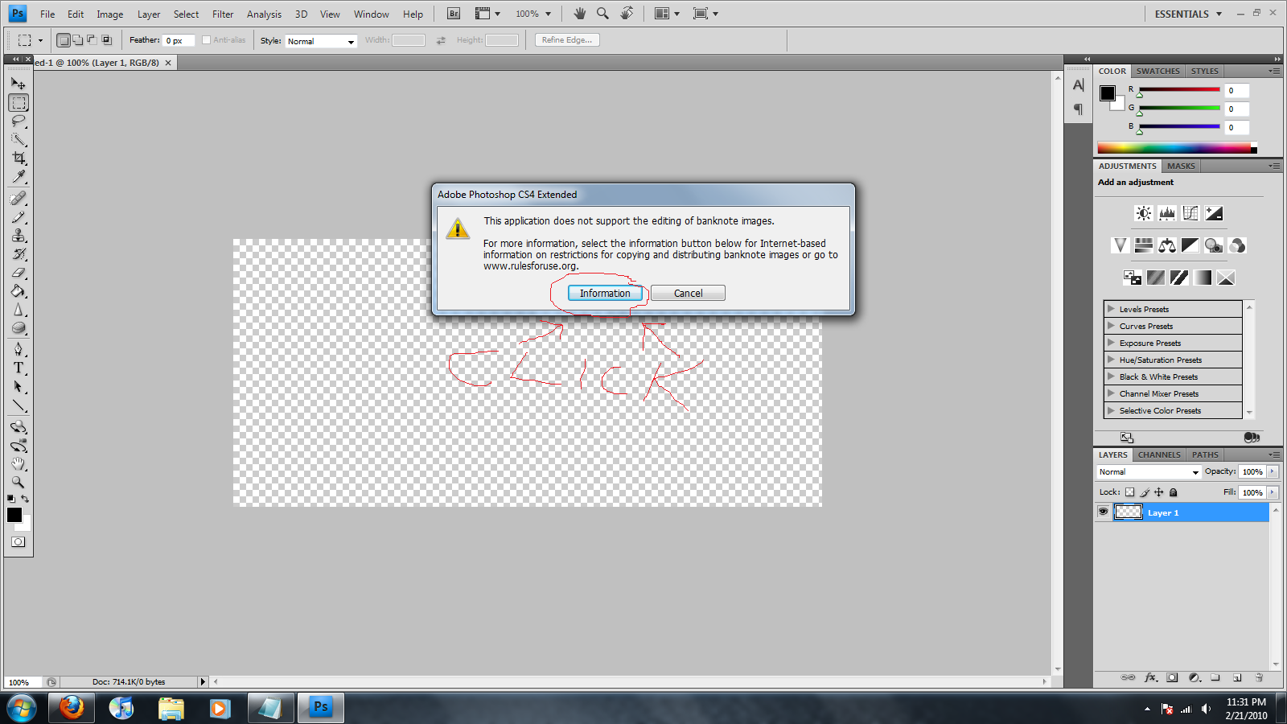Add a Photo Filter adjustment
Viewport: 1287px width, 724px height.
(1214, 245)
